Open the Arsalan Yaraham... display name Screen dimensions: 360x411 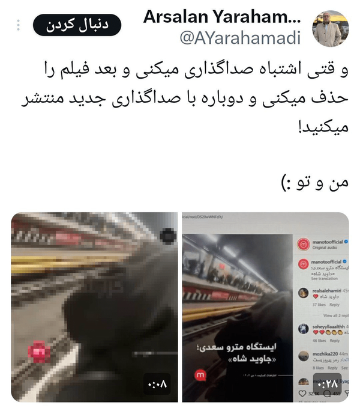tap(222, 17)
